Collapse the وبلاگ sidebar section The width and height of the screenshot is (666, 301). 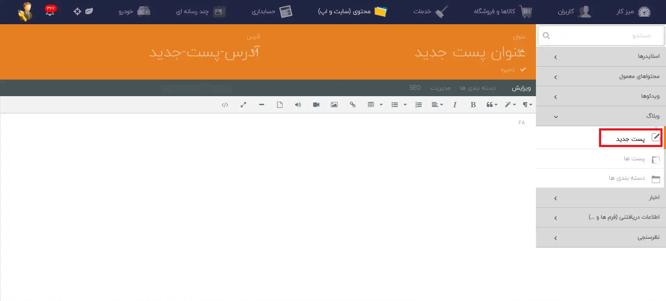(601, 116)
